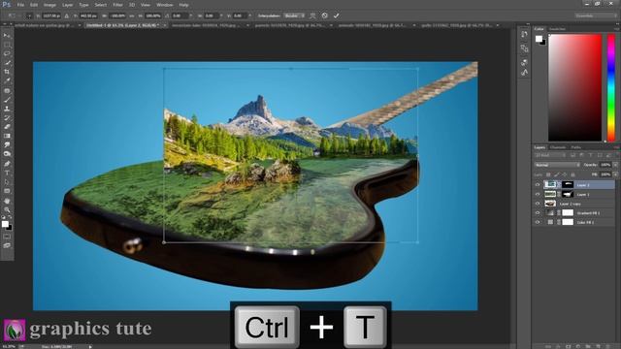The height and width of the screenshot is (349, 621).
Task: Select the Brush tool
Action: pos(7,100)
